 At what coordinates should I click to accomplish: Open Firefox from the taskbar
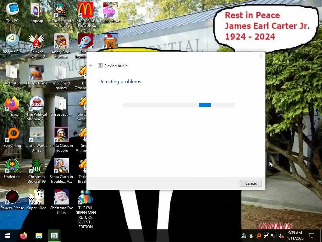[x=23, y=236]
